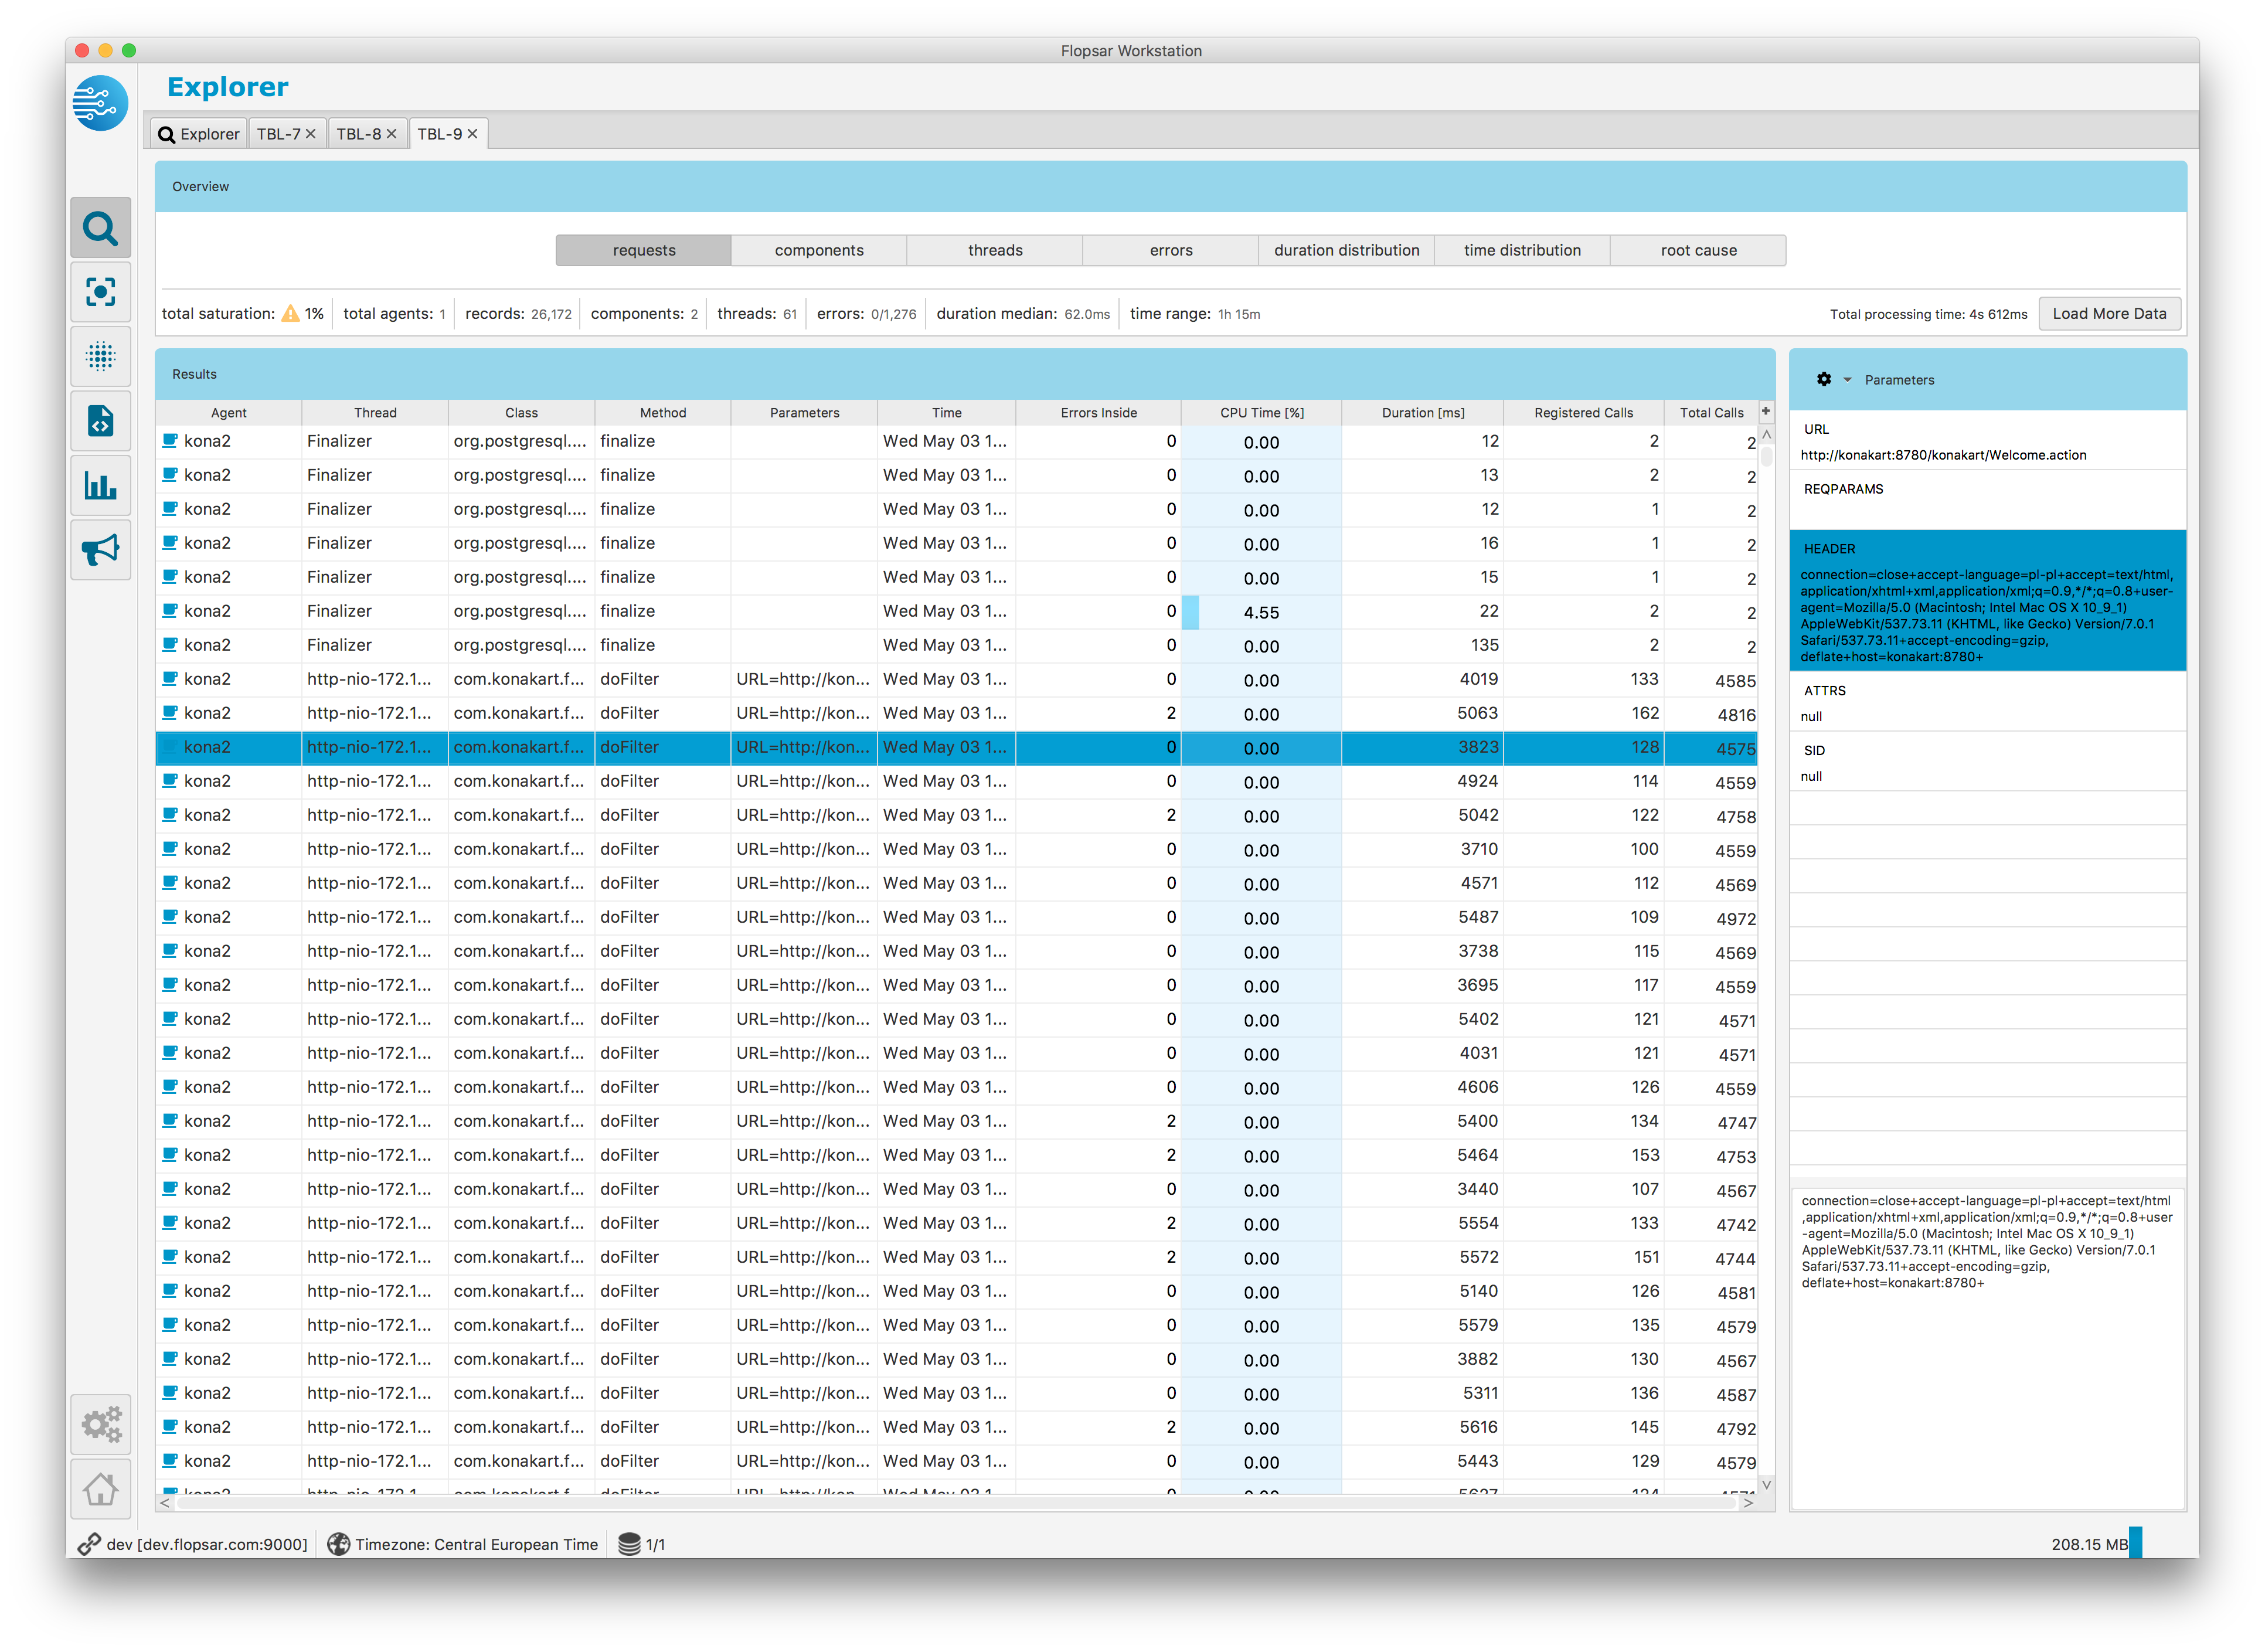The image size is (2265, 1652).
Task: Close the TBL-8 tab
Action: pos(392,134)
